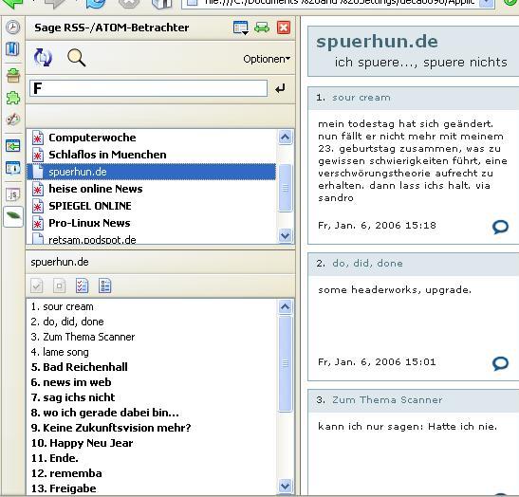Click the item list scroll-down arrow
The height and width of the screenshot is (497, 519).
(x=285, y=486)
